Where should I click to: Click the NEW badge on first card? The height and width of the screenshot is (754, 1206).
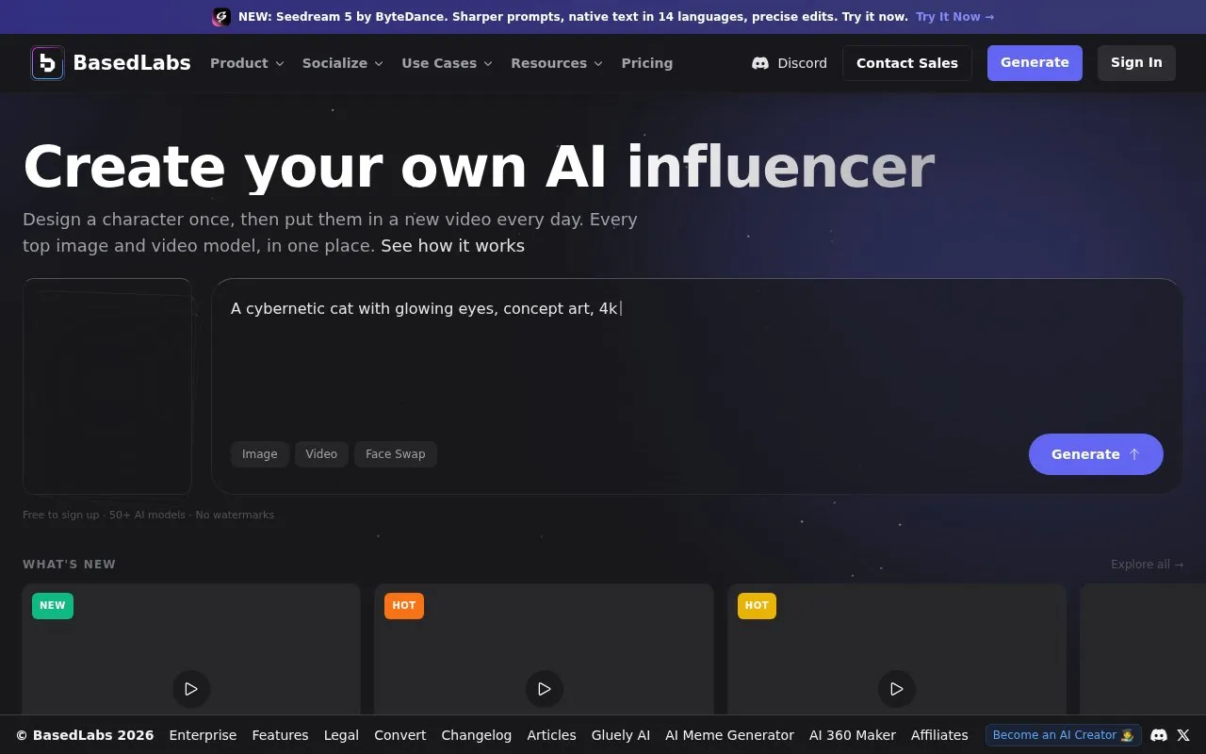coord(53,606)
